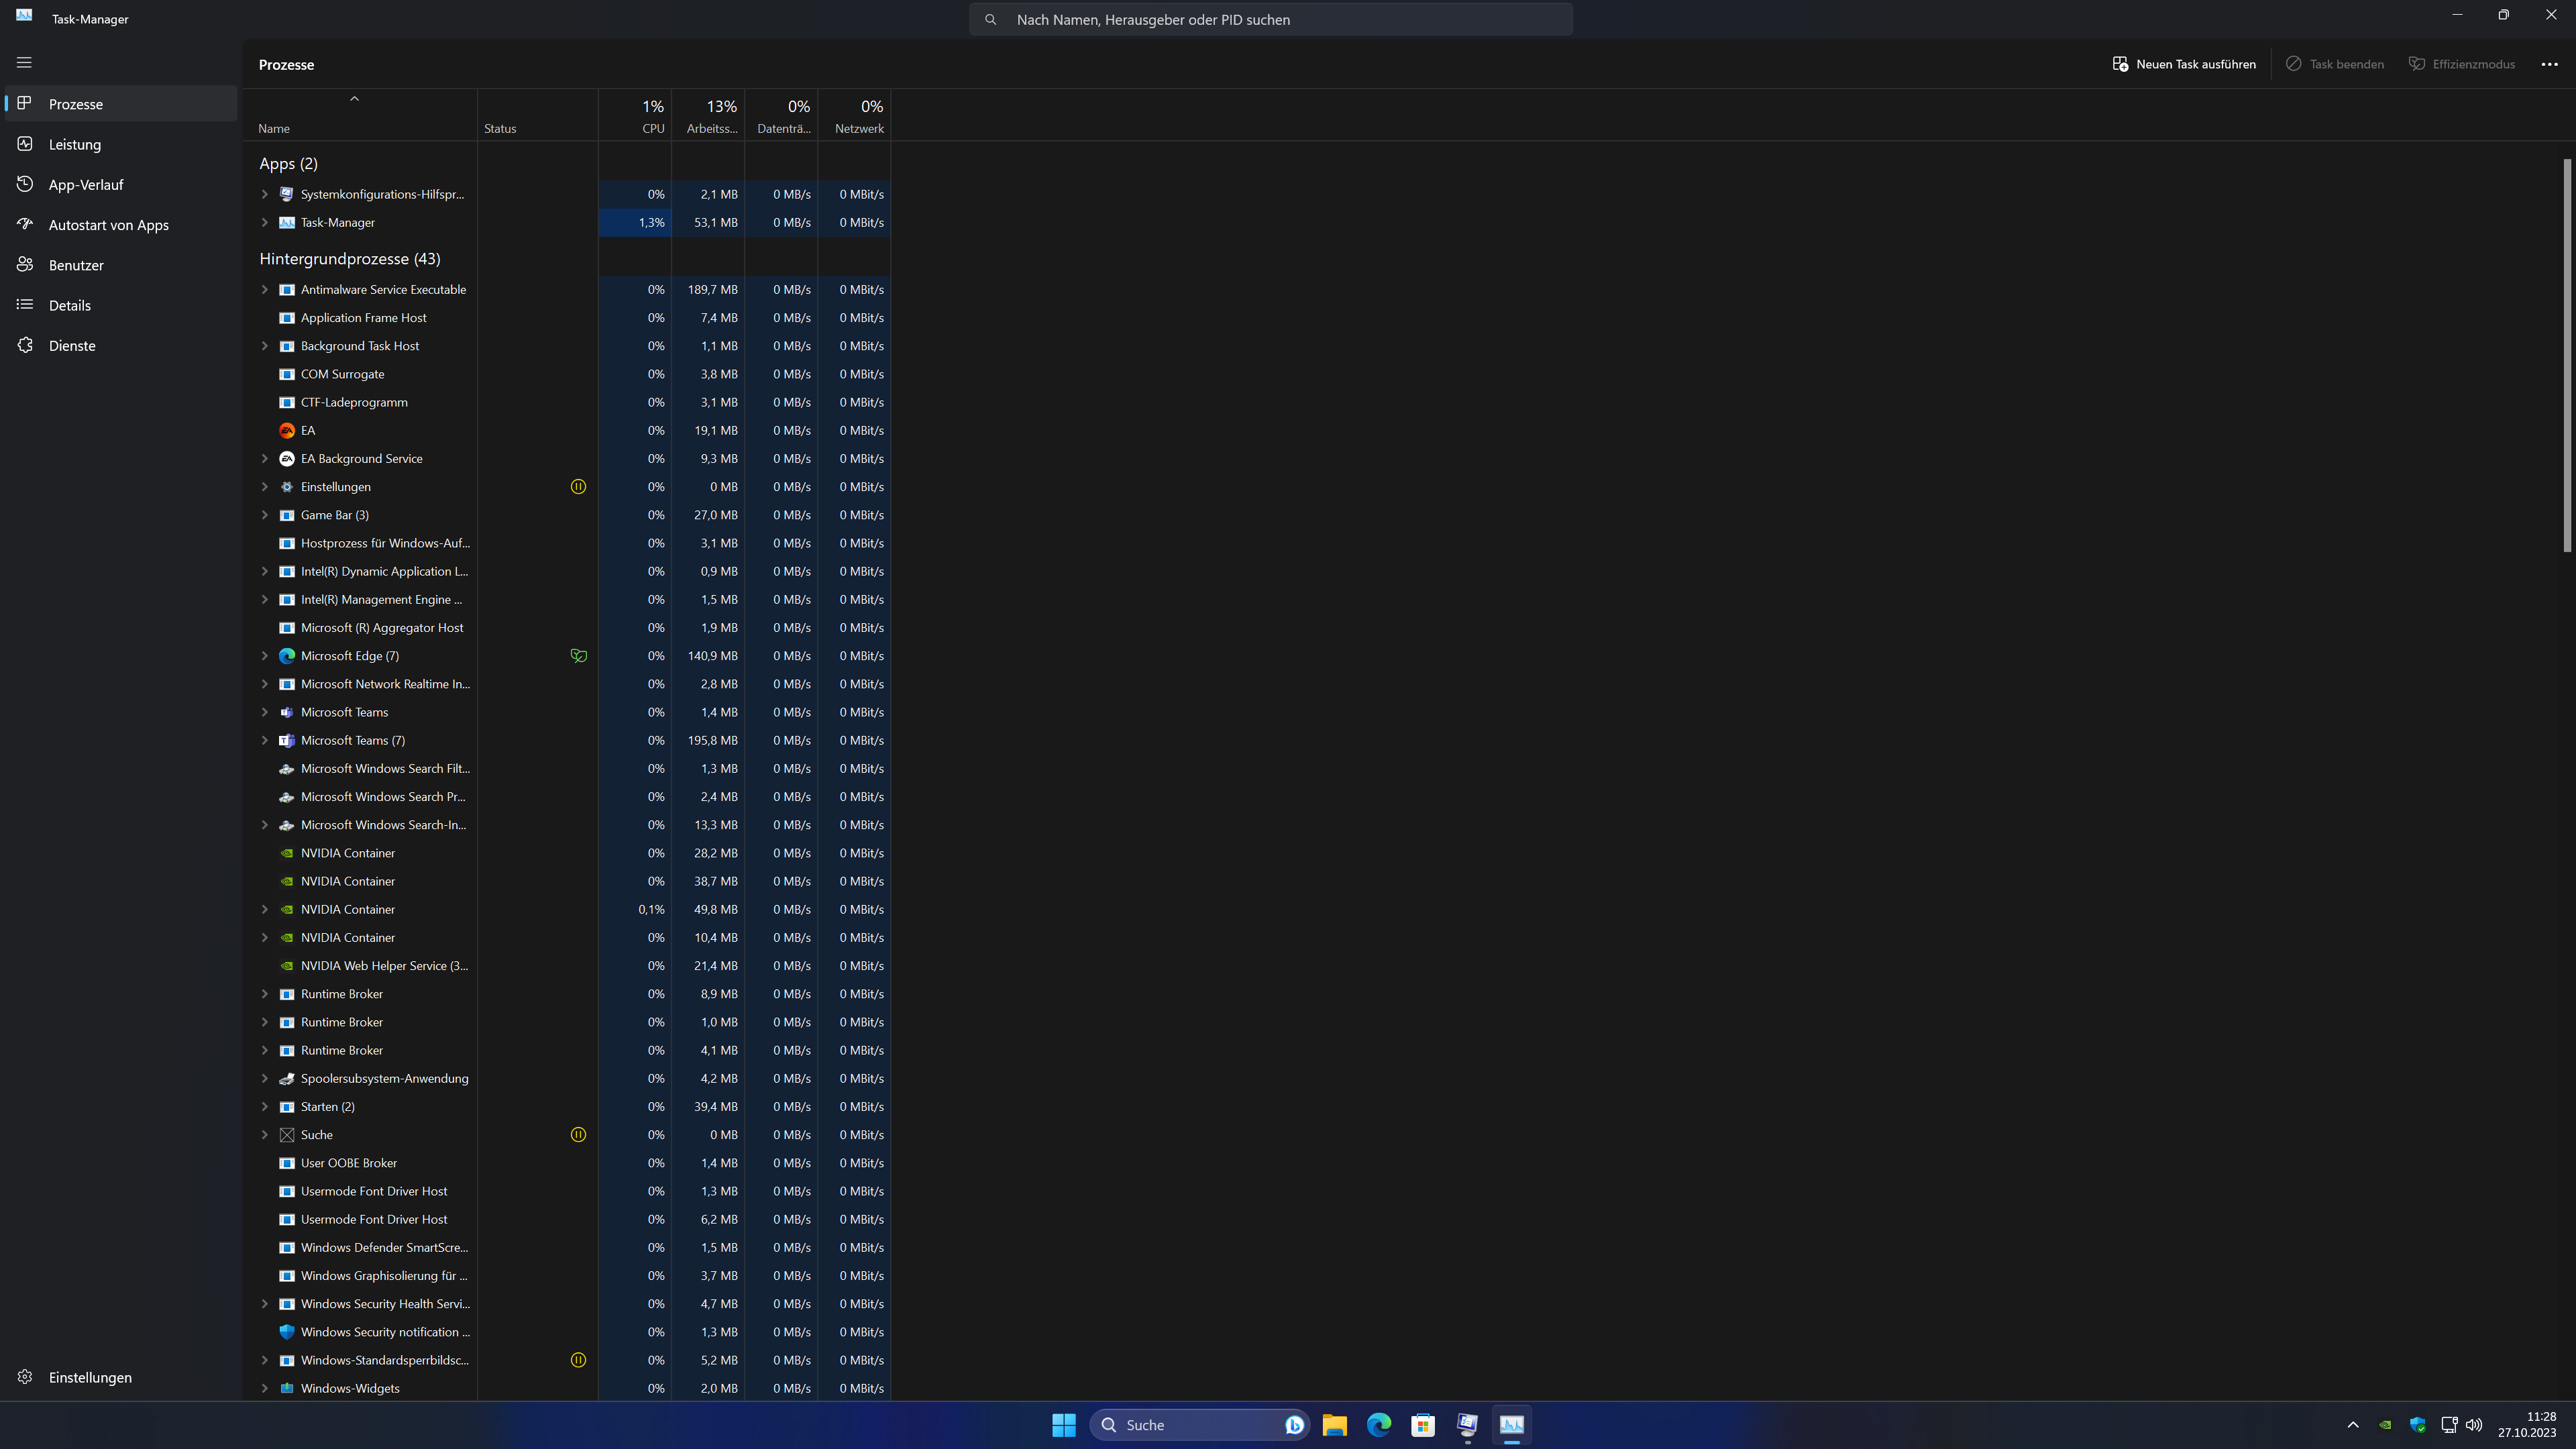The image size is (2576, 1449).
Task: Open the hamburger navigation menu
Action: 24,62
